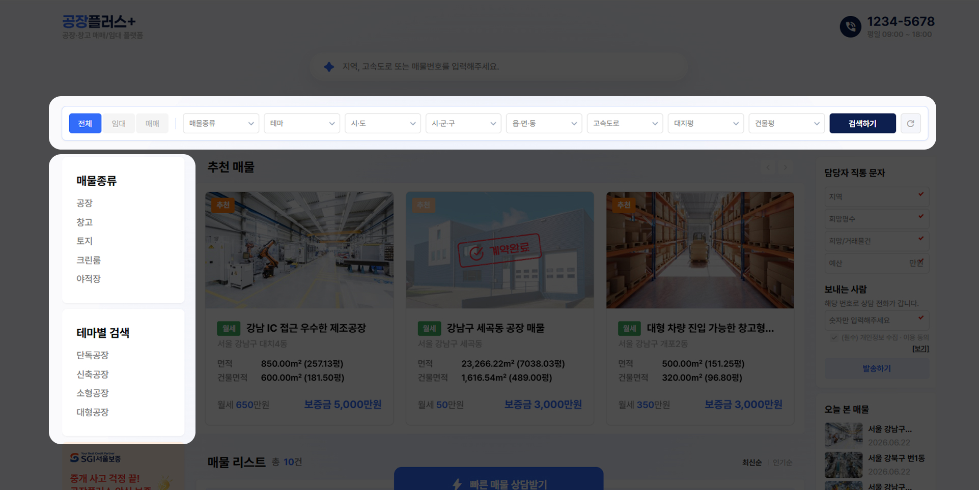Open the 읍·면·동 dropdown
The height and width of the screenshot is (490, 979).
544,123
